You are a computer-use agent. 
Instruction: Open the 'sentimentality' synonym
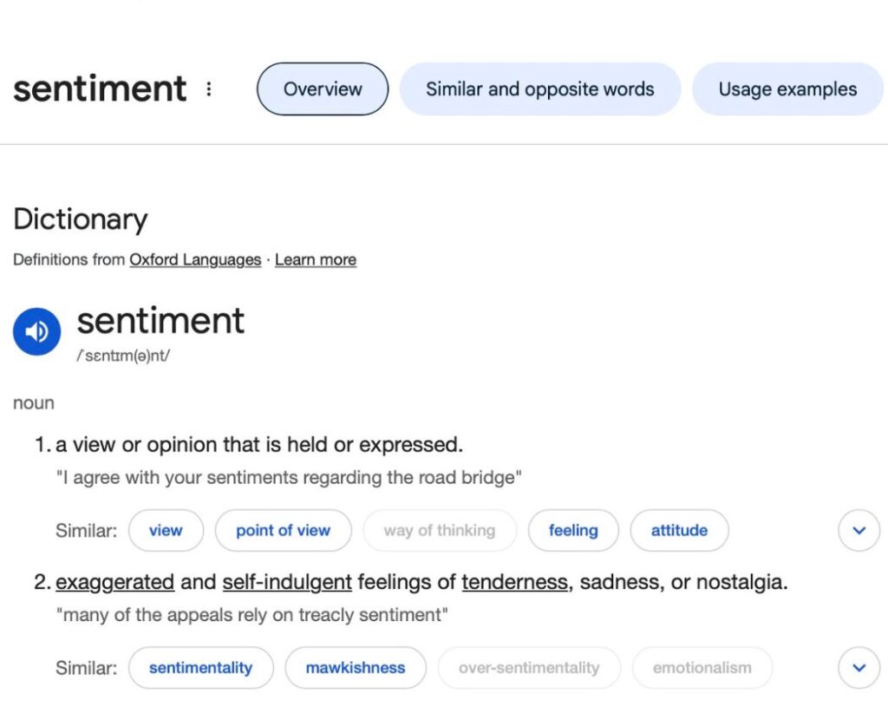point(200,668)
